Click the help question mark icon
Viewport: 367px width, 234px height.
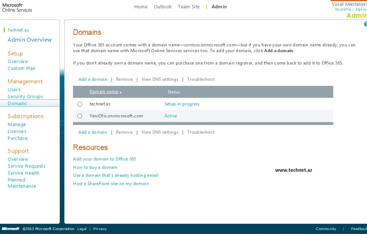(x=365, y=24)
